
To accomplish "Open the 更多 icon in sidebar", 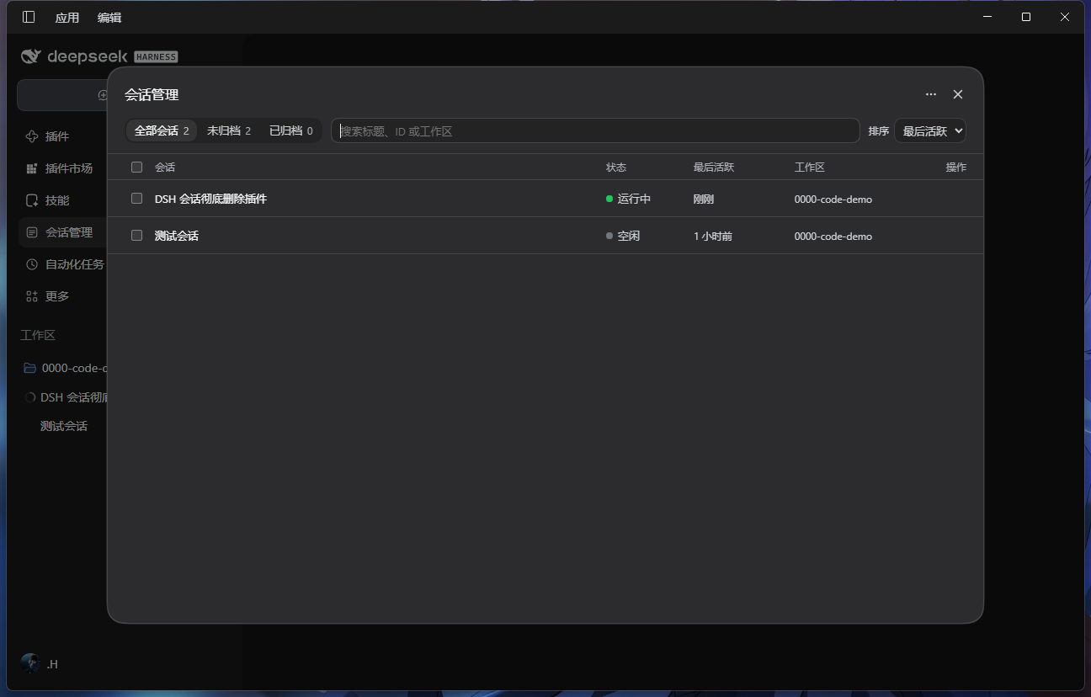I will click(32, 296).
